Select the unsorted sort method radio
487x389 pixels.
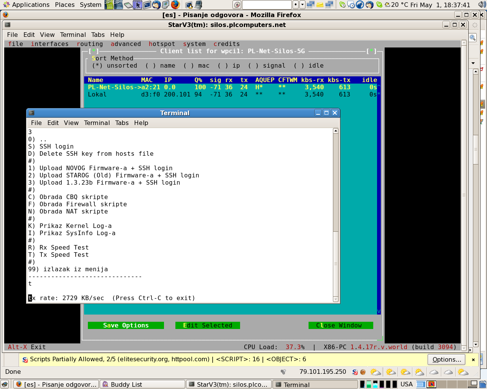(115, 66)
